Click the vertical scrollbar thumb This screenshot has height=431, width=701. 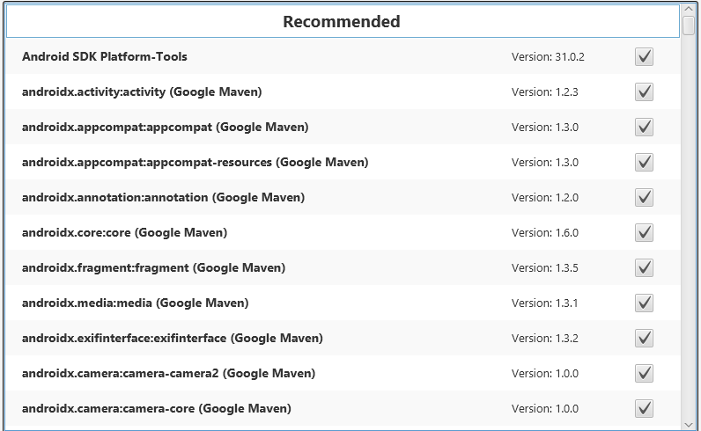[690, 25]
